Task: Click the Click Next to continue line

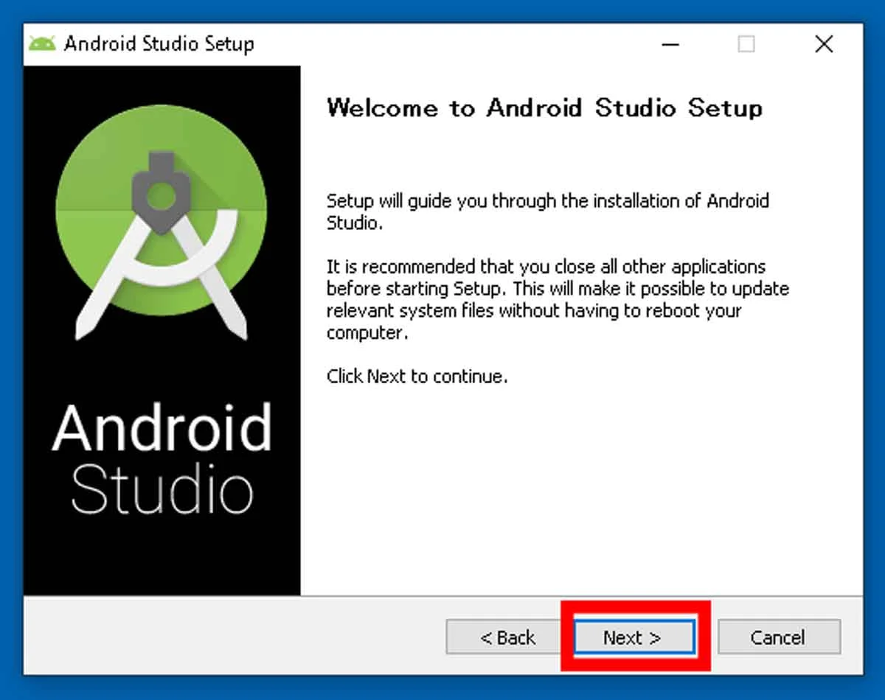Action: [418, 376]
